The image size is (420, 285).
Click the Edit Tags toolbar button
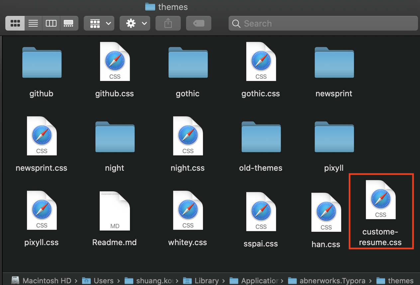[199, 23]
